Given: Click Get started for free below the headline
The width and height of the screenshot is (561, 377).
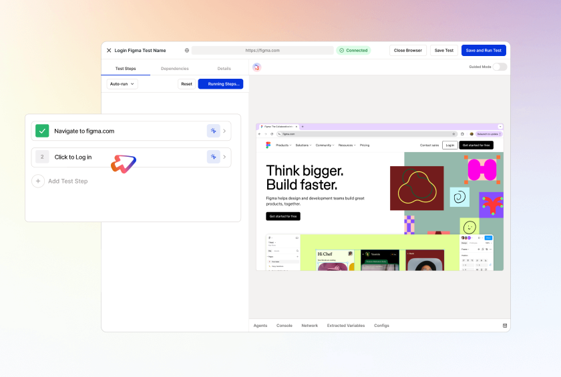Looking at the screenshot, I should pos(283,216).
